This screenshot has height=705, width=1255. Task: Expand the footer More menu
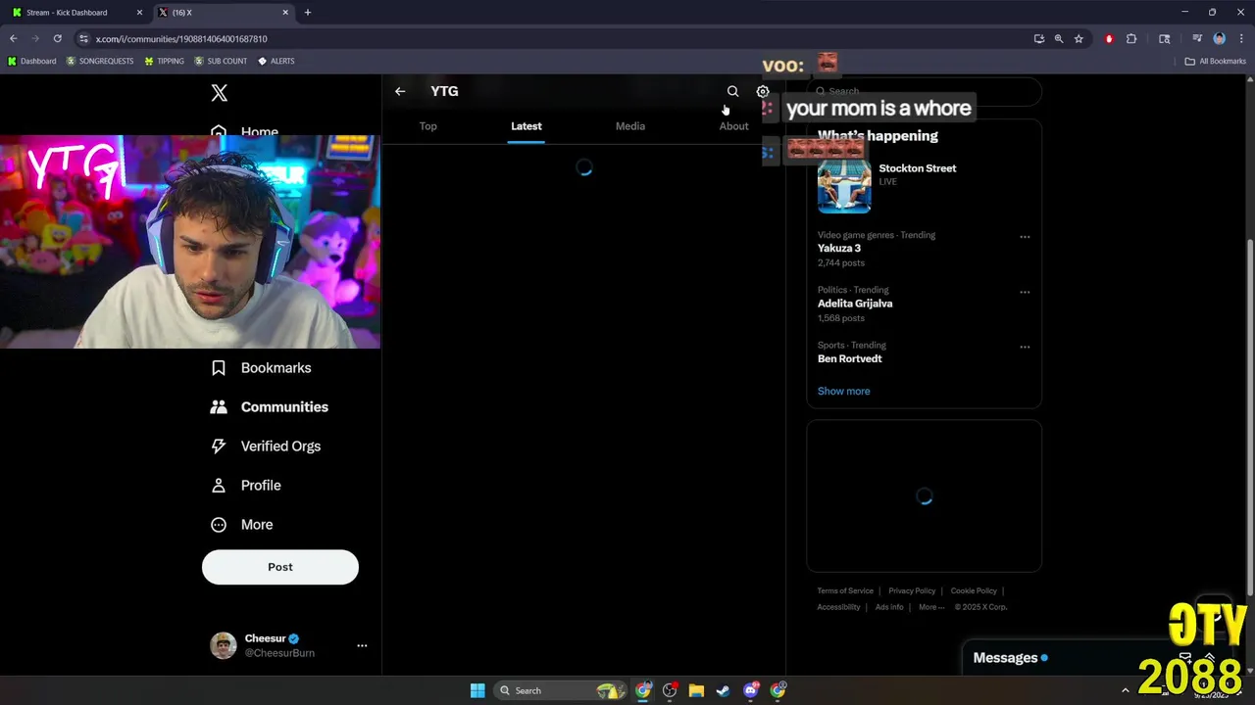tap(931, 607)
